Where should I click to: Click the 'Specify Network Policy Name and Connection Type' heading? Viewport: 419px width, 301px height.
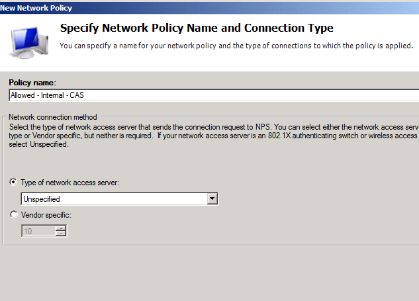point(196,28)
